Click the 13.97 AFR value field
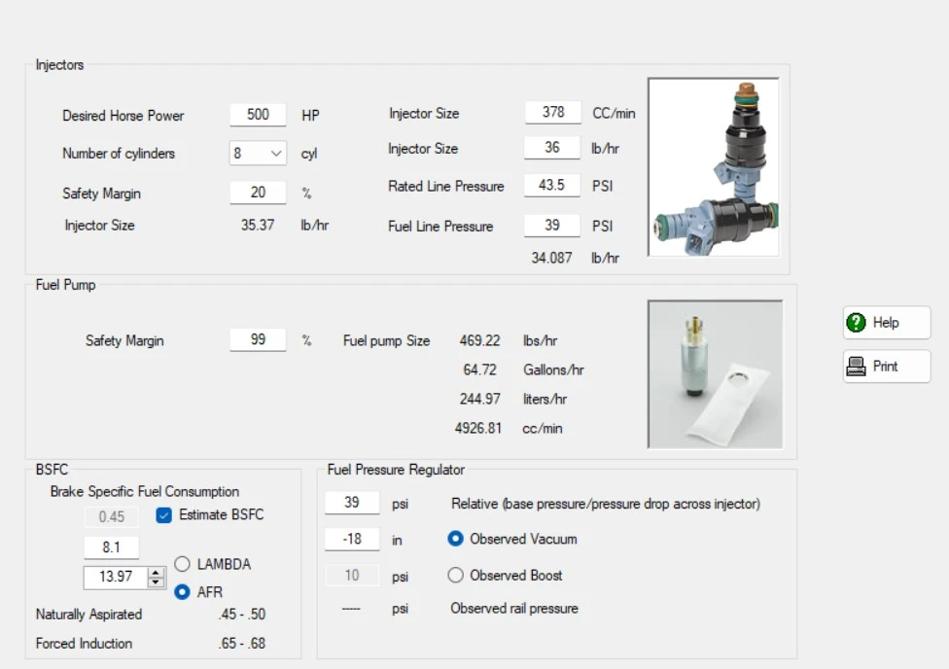Viewport: 949px width, 669px height. (116, 577)
